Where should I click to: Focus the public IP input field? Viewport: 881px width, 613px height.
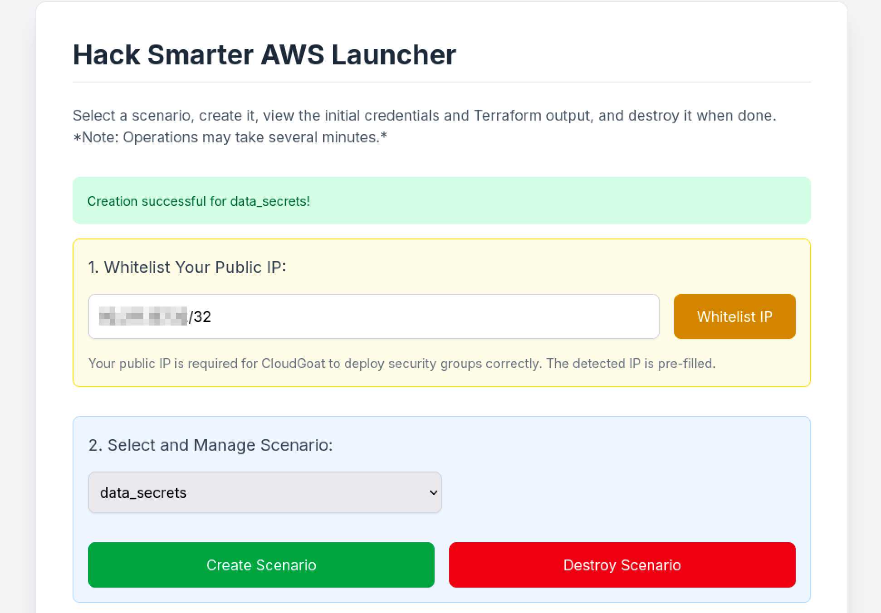408,316
